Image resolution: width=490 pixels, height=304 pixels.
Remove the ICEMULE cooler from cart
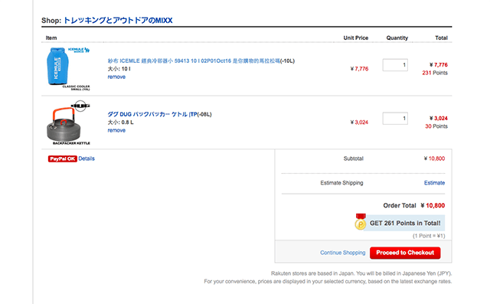click(116, 77)
